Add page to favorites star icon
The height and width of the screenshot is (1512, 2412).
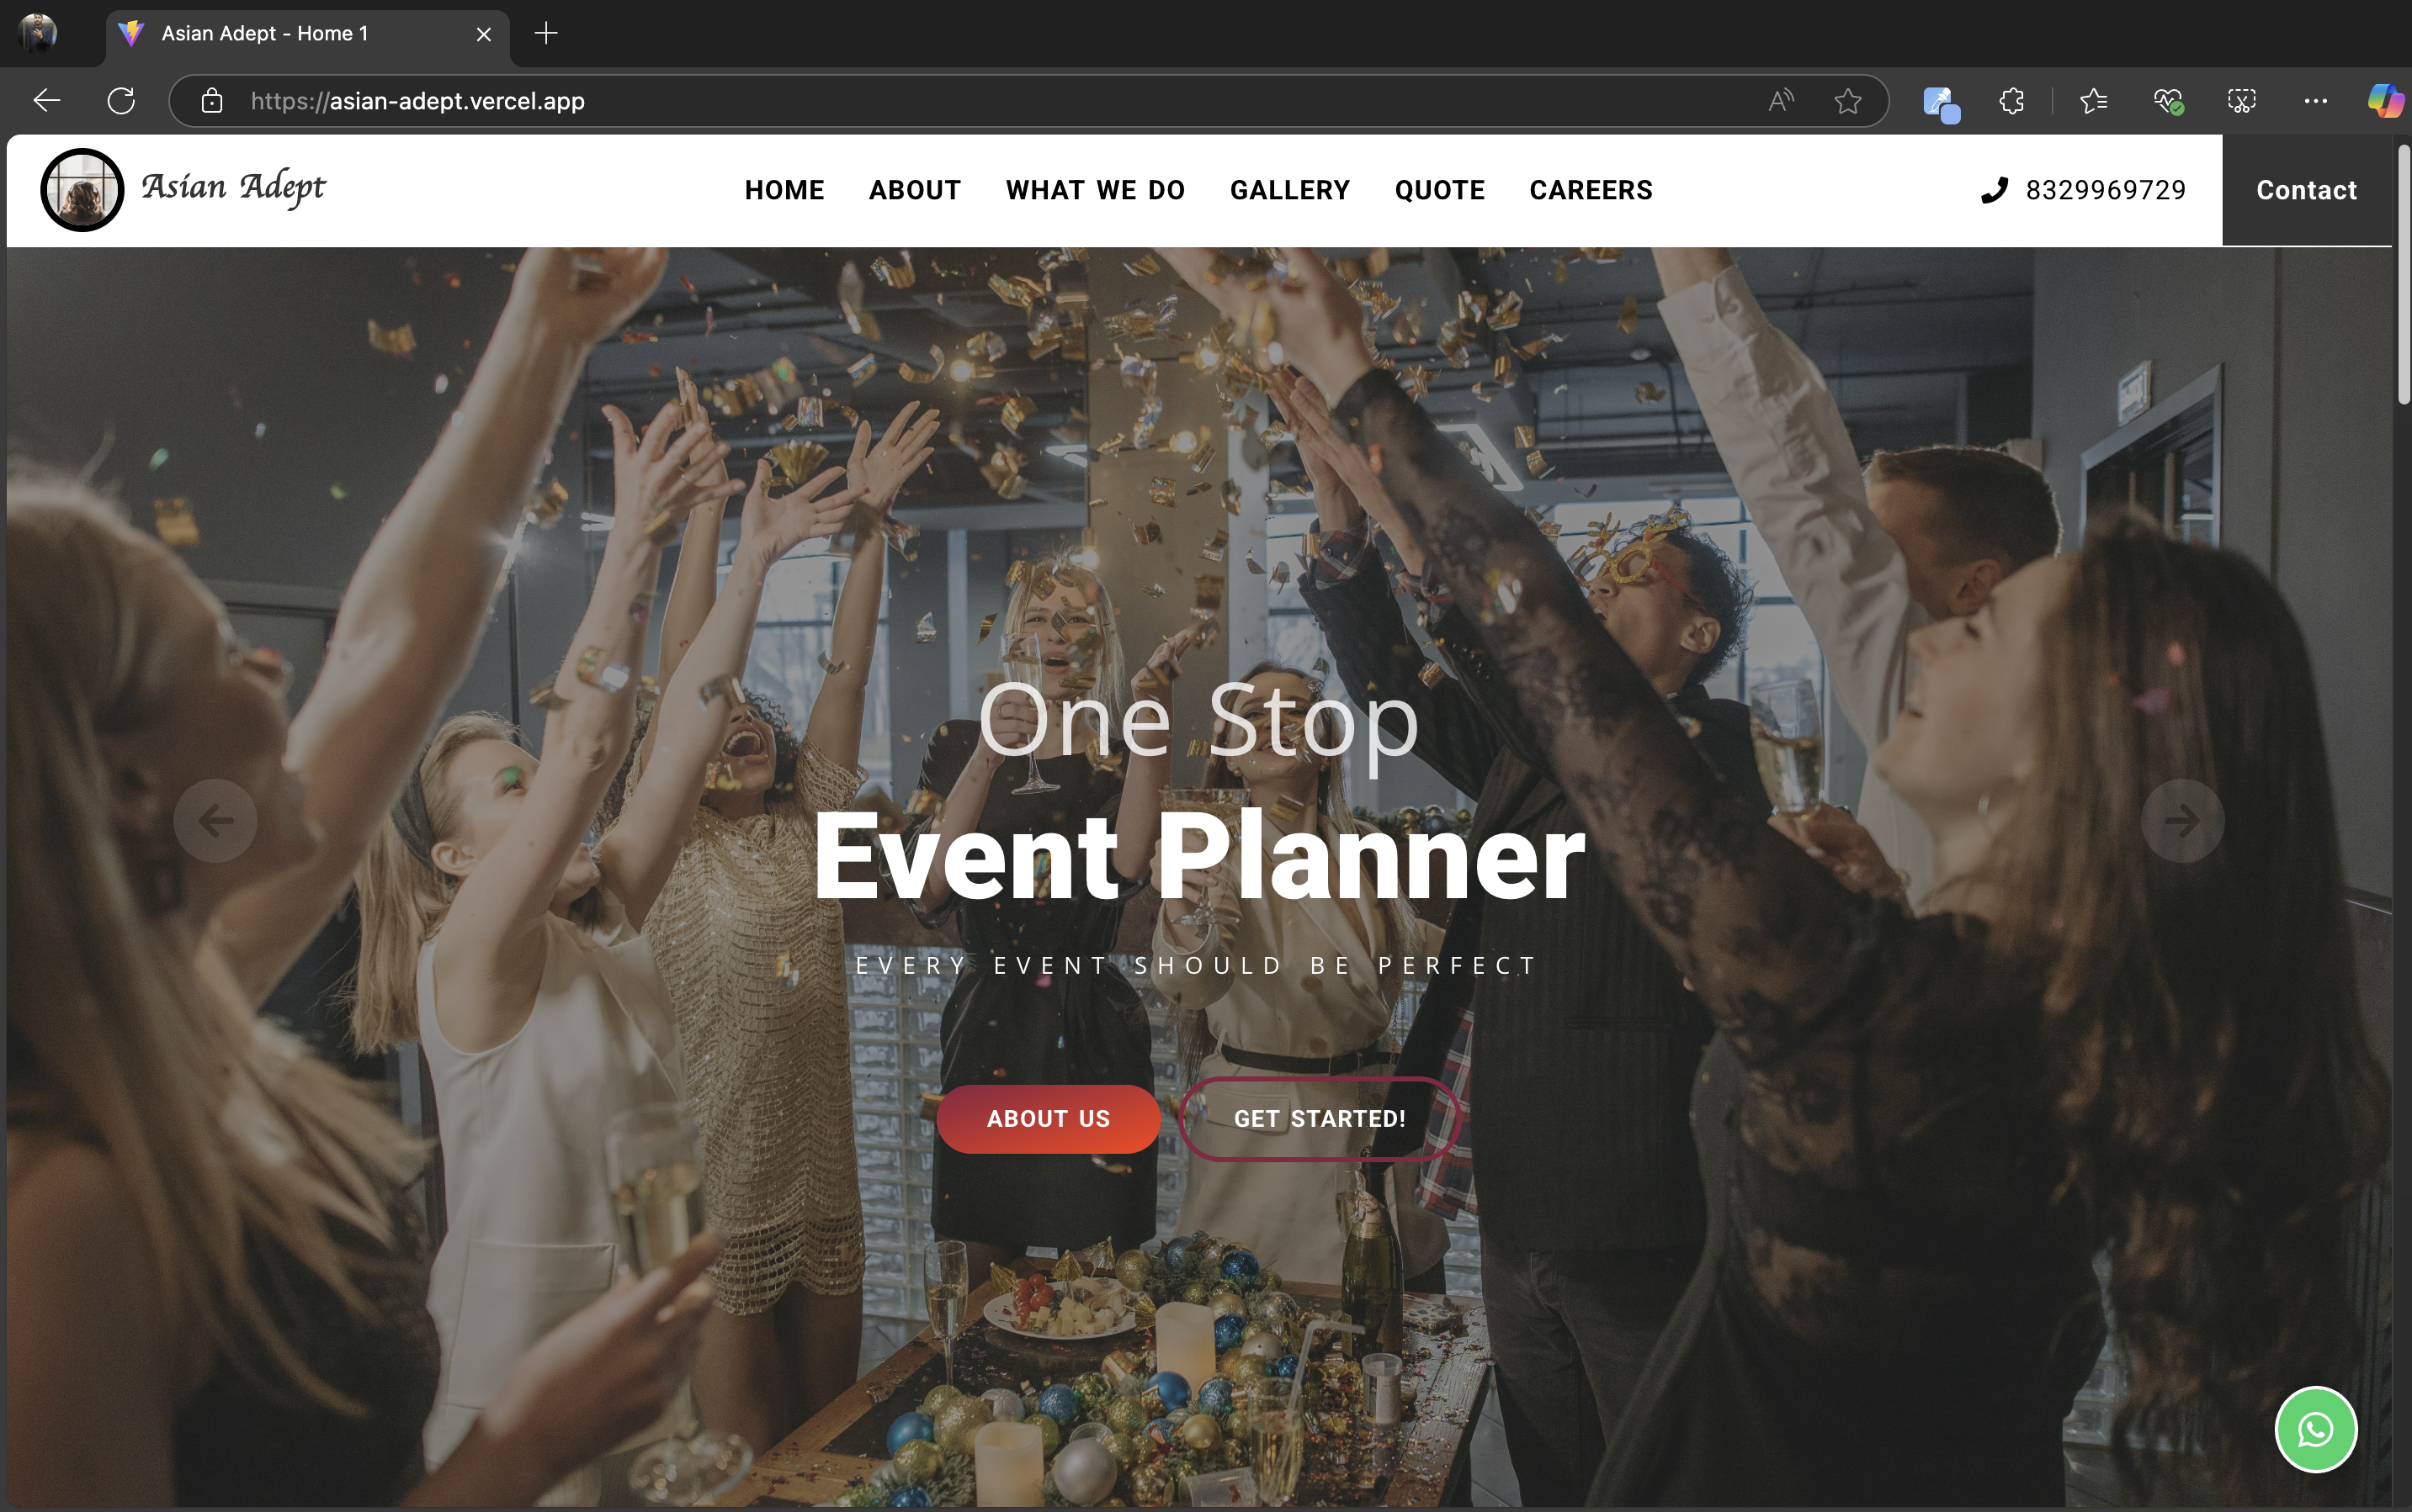tap(1847, 101)
